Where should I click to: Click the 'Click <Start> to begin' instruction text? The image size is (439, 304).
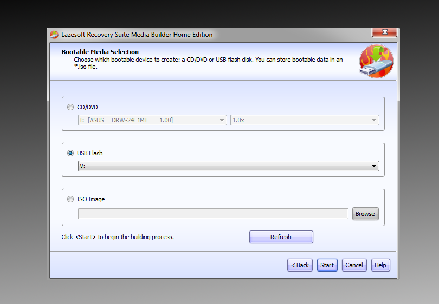click(118, 237)
